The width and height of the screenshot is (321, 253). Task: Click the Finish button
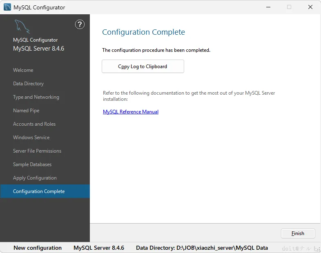298,233
